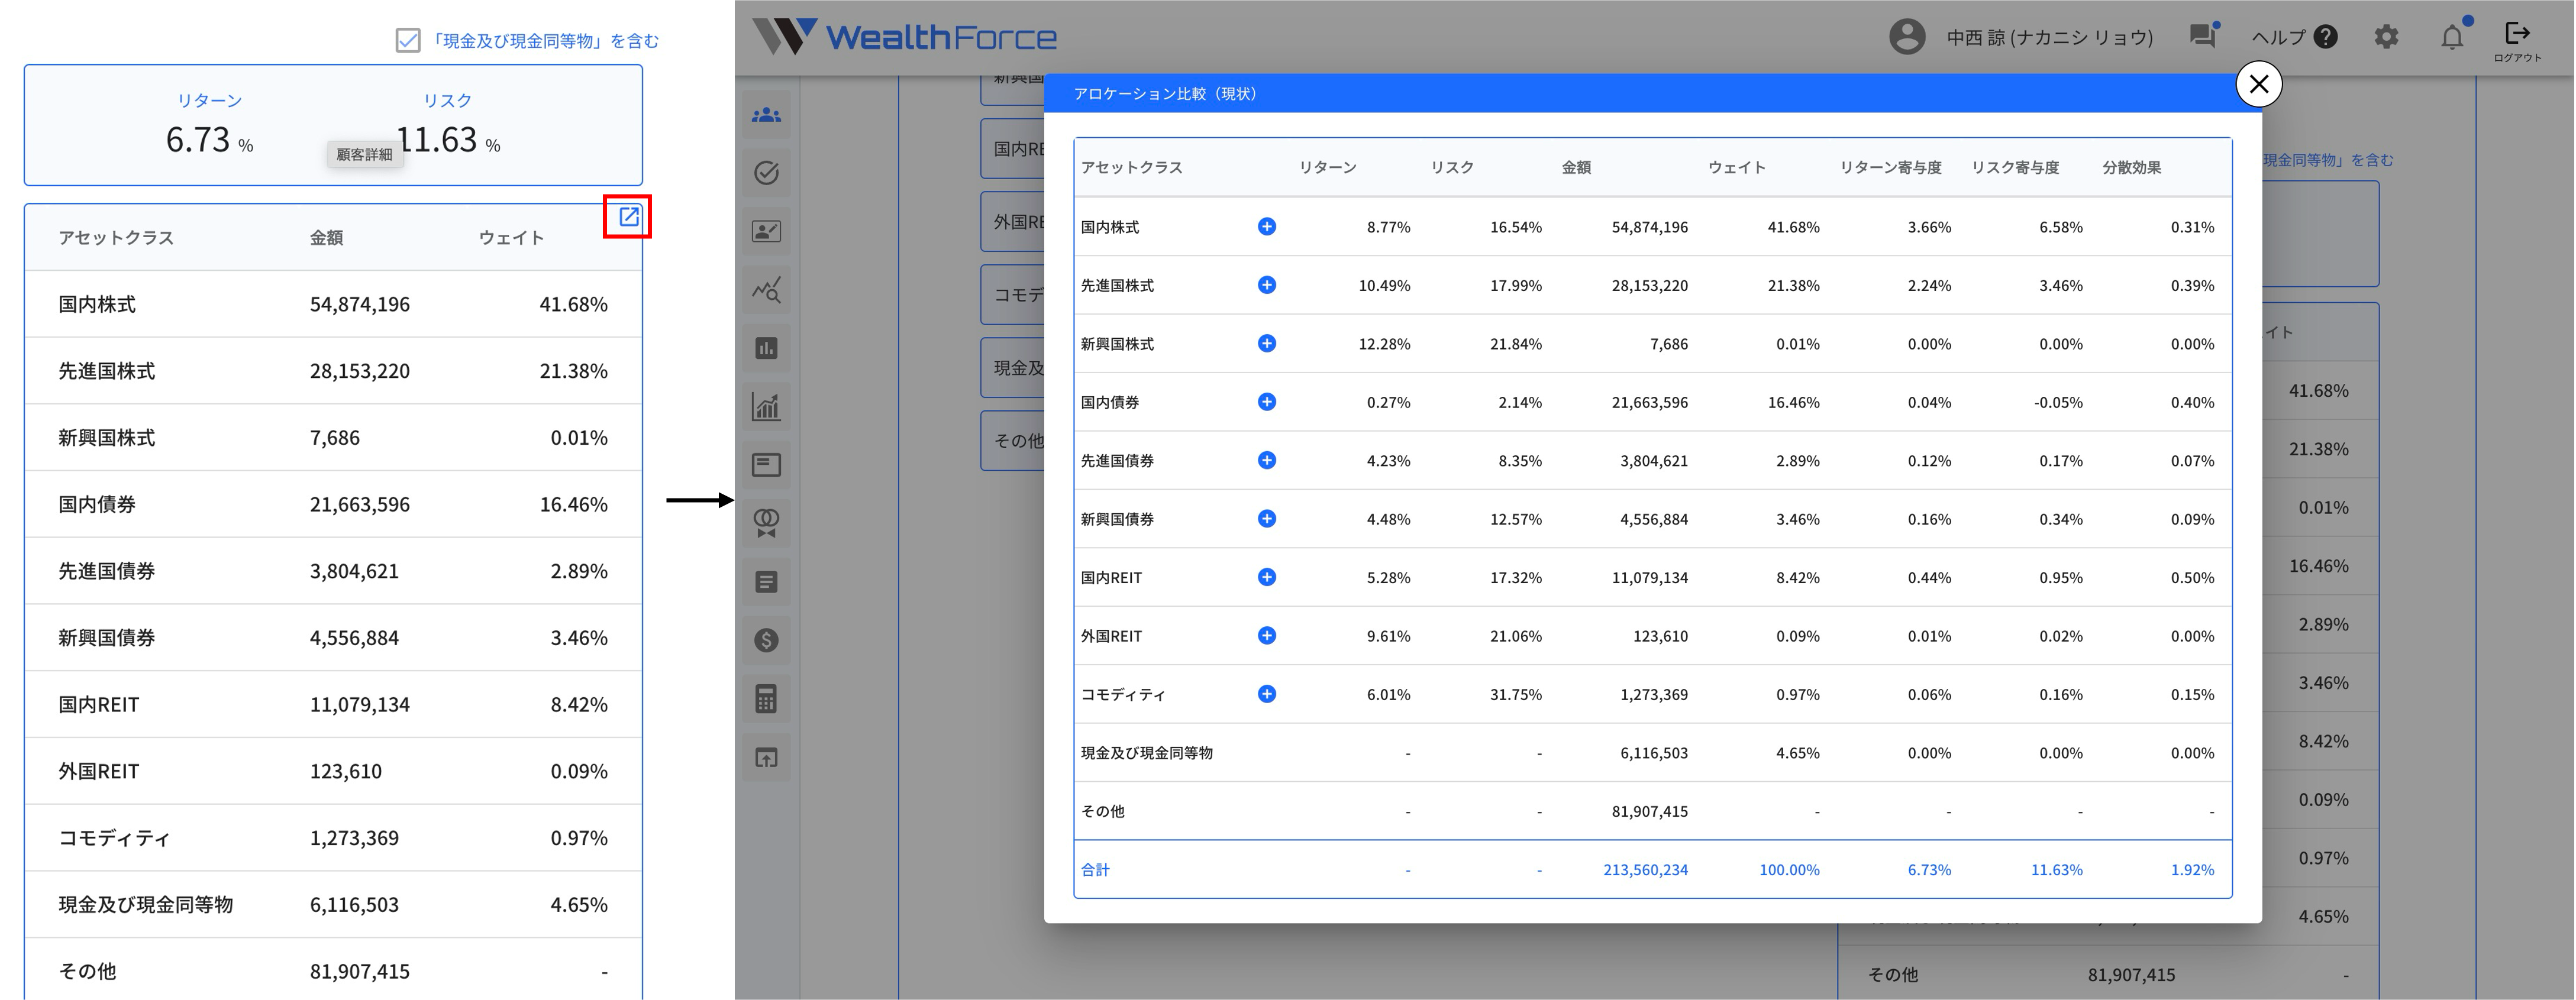This screenshot has height=1000, width=2576.
Task: Open the customers group sidebar icon
Action: pyautogui.click(x=766, y=115)
